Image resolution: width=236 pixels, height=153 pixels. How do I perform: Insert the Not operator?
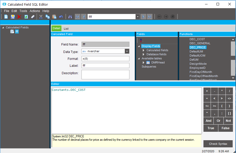(x=228, y=121)
